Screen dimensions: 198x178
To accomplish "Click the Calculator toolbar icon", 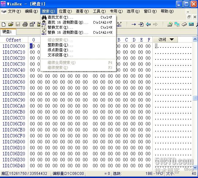I will click(191, 24).
